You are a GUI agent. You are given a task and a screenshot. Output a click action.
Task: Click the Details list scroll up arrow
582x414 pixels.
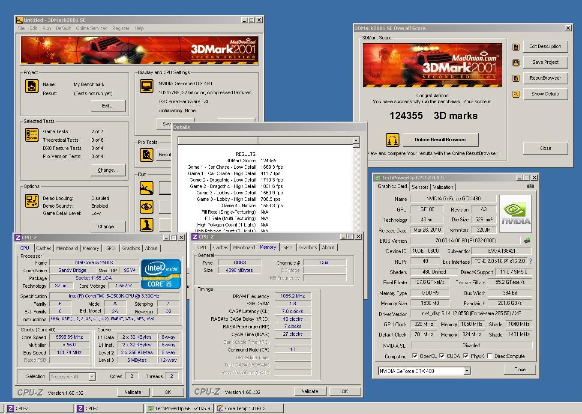(x=356, y=140)
